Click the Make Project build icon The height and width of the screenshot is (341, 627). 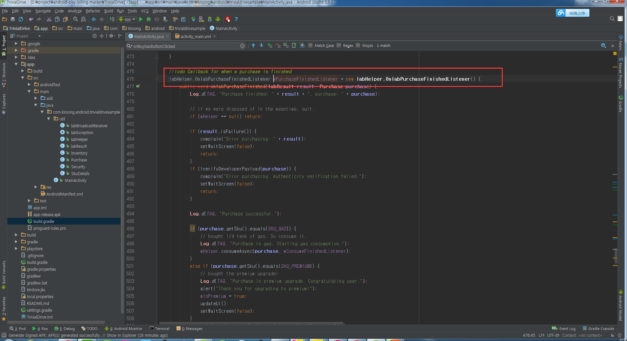pos(112,19)
